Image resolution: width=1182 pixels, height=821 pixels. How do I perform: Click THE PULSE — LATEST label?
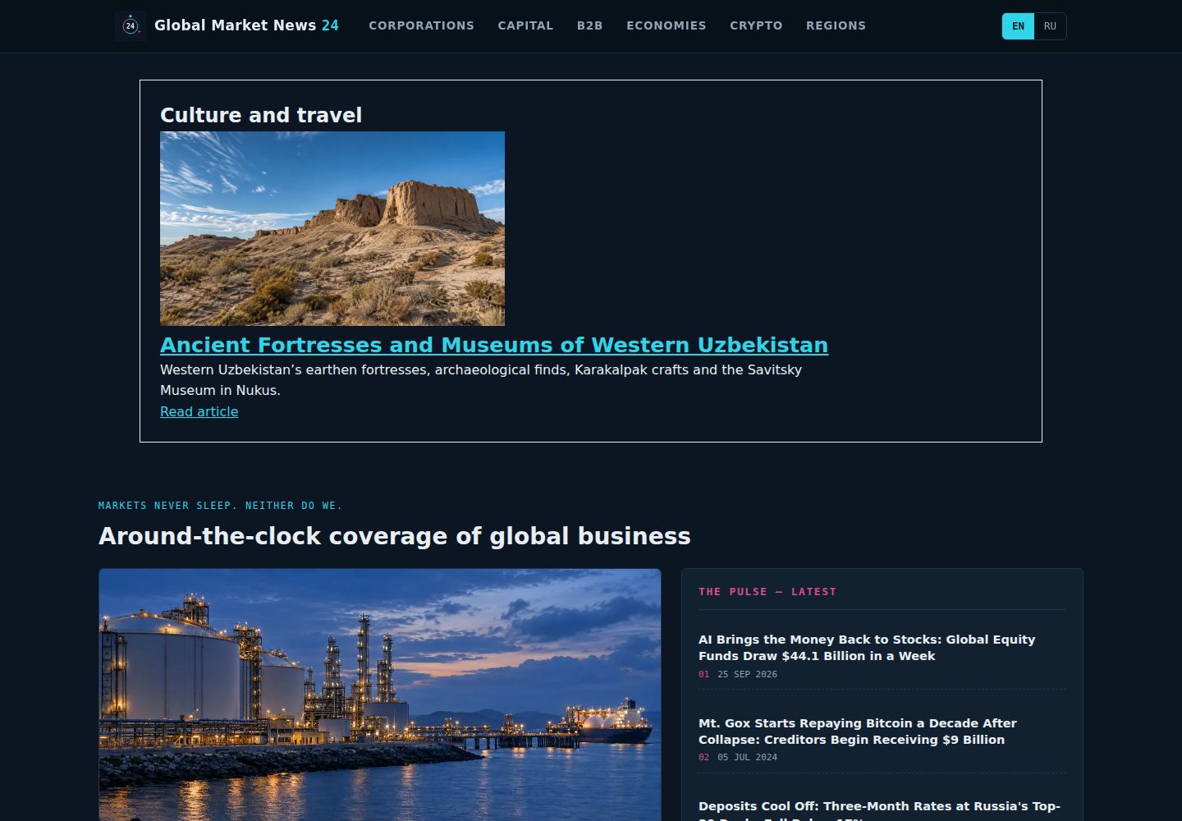pos(767,591)
